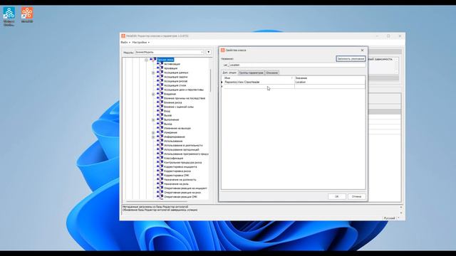Click the Значение column header
This screenshot has height=256, width=456.
click(x=329, y=78)
